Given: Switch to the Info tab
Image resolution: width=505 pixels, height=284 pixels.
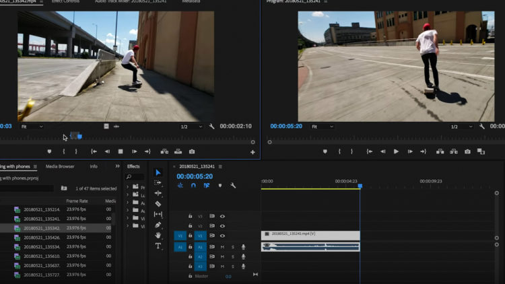Looking at the screenshot, I should [x=94, y=166].
